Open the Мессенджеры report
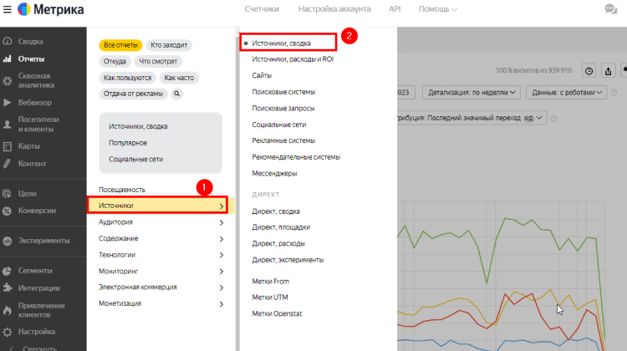 [x=274, y=174]
